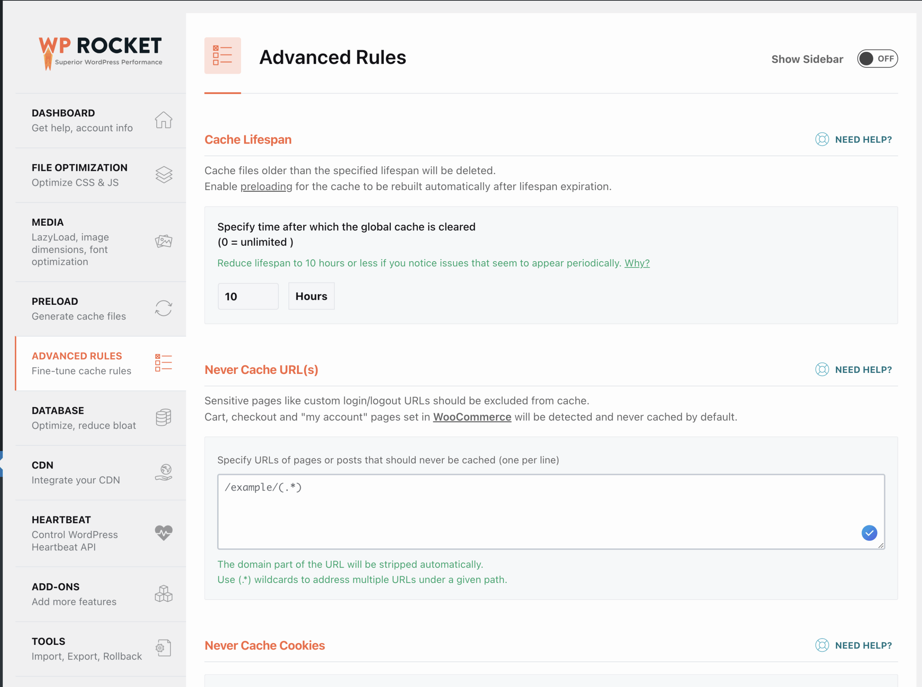Click the Add-ons cubes icon
Screen dimensions: 922x687
(x=164, y=593)
